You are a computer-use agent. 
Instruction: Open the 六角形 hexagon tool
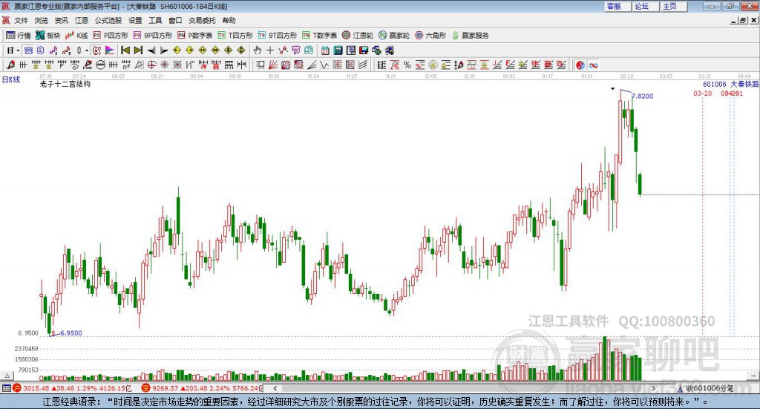[x=430, y=36]
